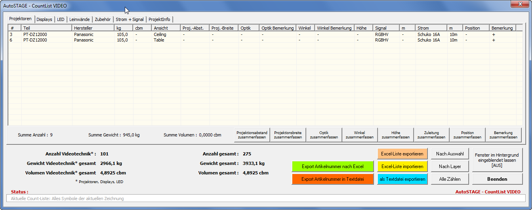Click the Nach Auswahl button
This screenshot has width=532, height=210.
[x=449, y=154]
